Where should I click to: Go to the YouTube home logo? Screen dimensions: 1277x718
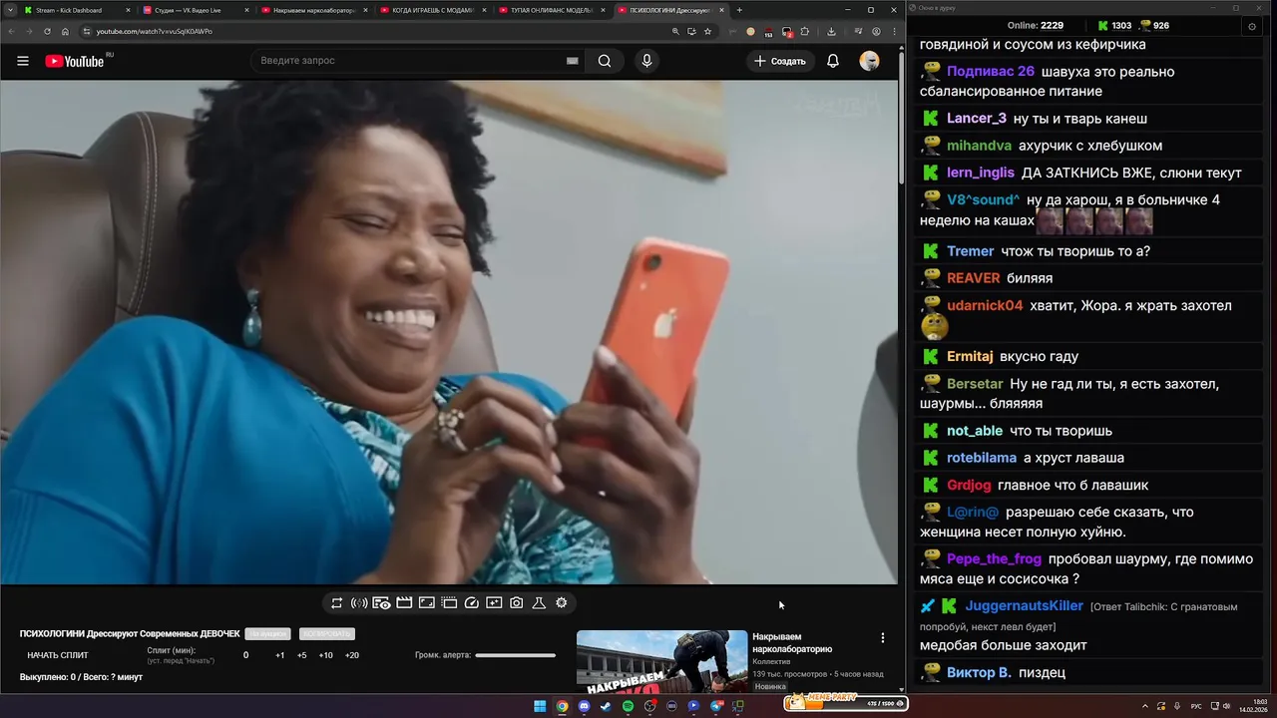(75, 61)
